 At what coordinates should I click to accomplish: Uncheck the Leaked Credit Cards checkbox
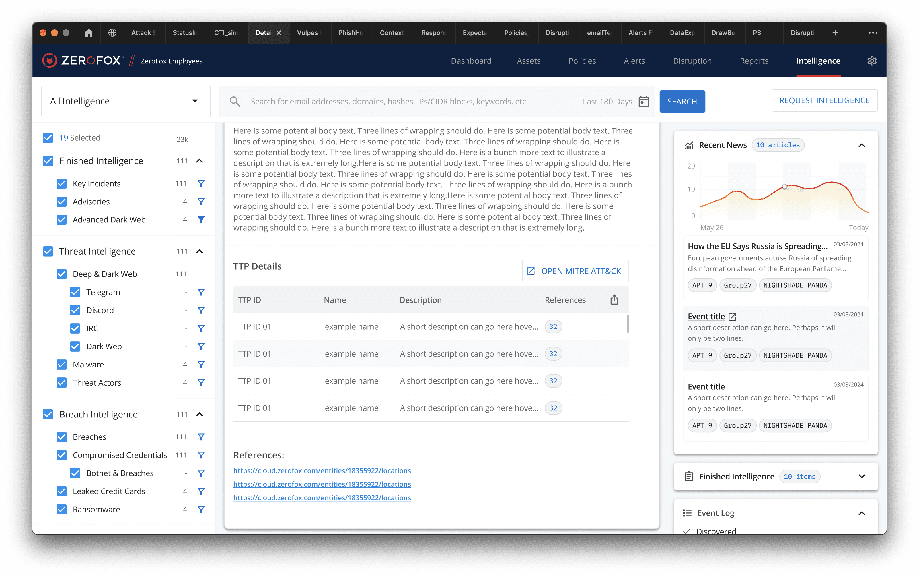tap(61, 491)
